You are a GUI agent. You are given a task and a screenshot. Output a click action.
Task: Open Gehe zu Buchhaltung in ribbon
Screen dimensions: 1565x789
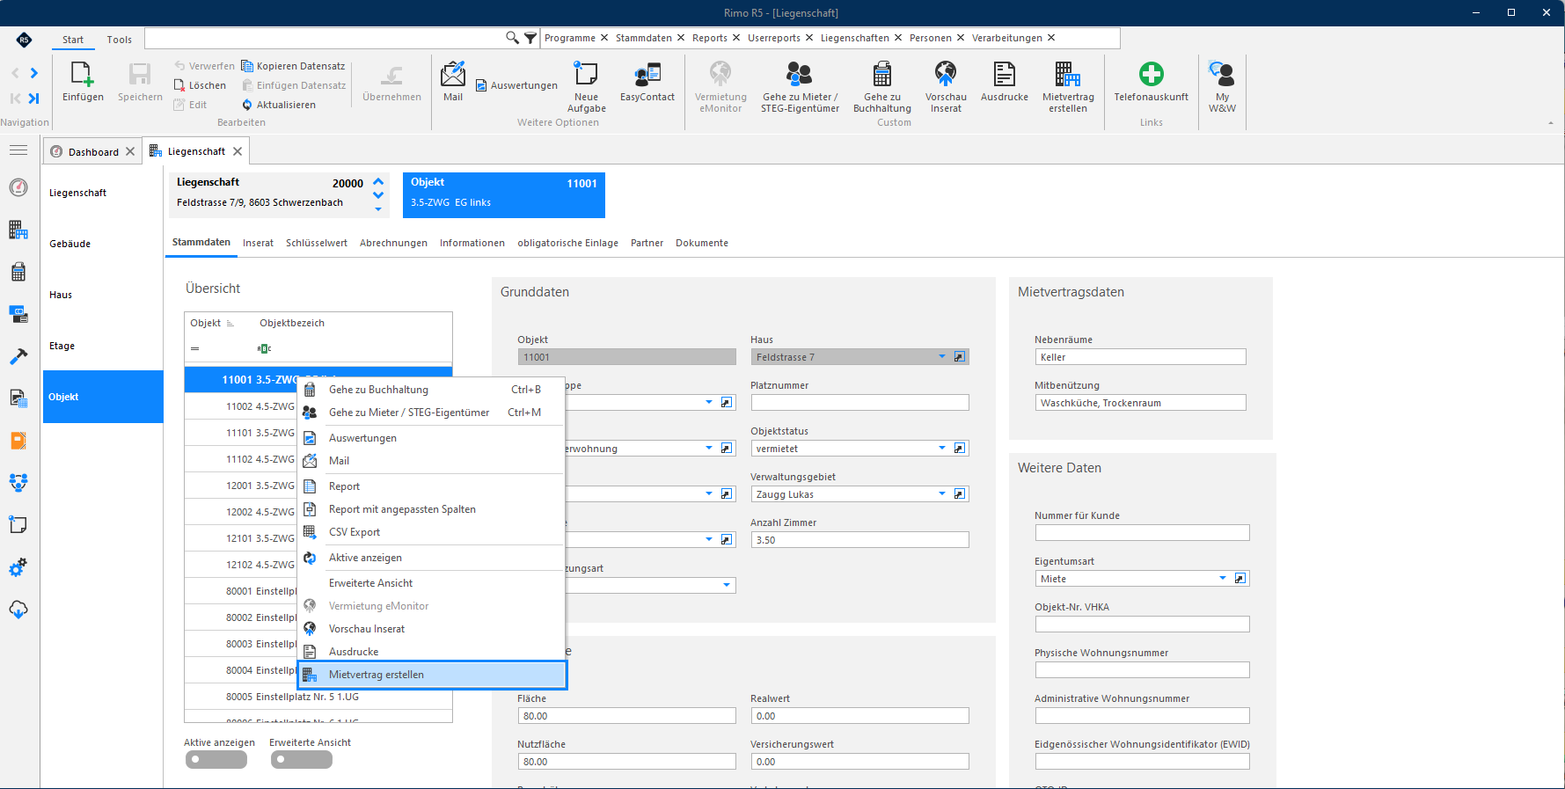pos(882,87)
